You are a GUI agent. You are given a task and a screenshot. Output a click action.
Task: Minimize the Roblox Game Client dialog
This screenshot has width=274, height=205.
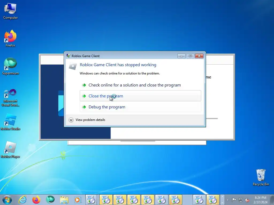click(182, 56)
